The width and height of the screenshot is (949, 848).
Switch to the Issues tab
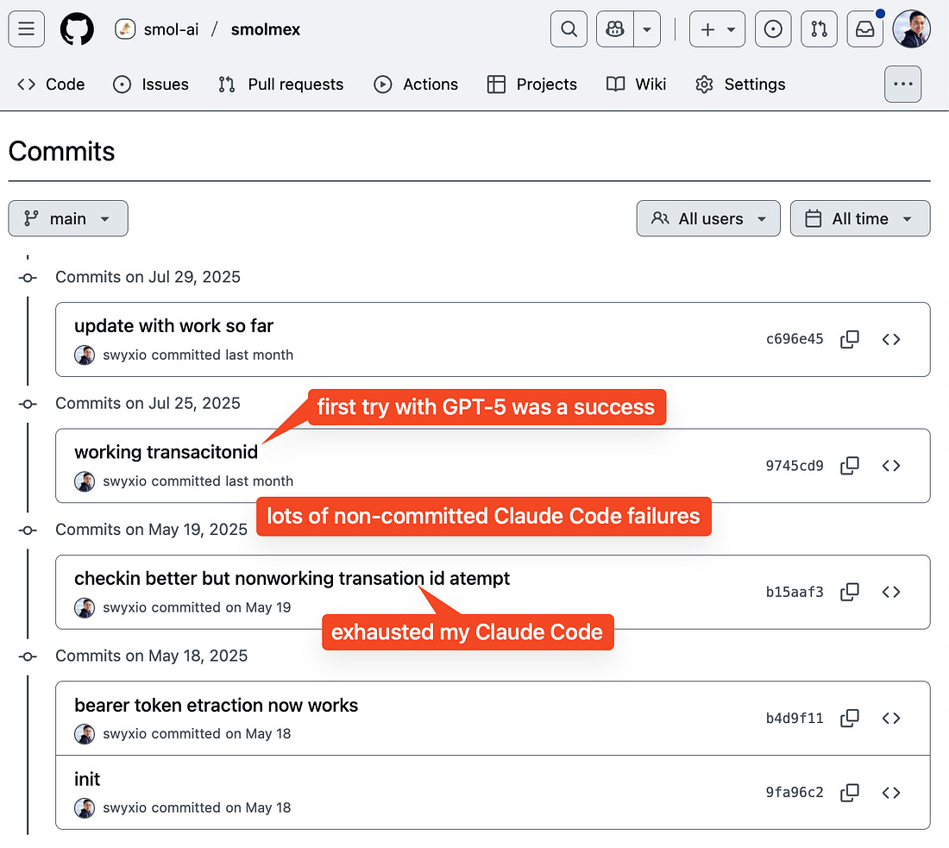coord(151,85)
